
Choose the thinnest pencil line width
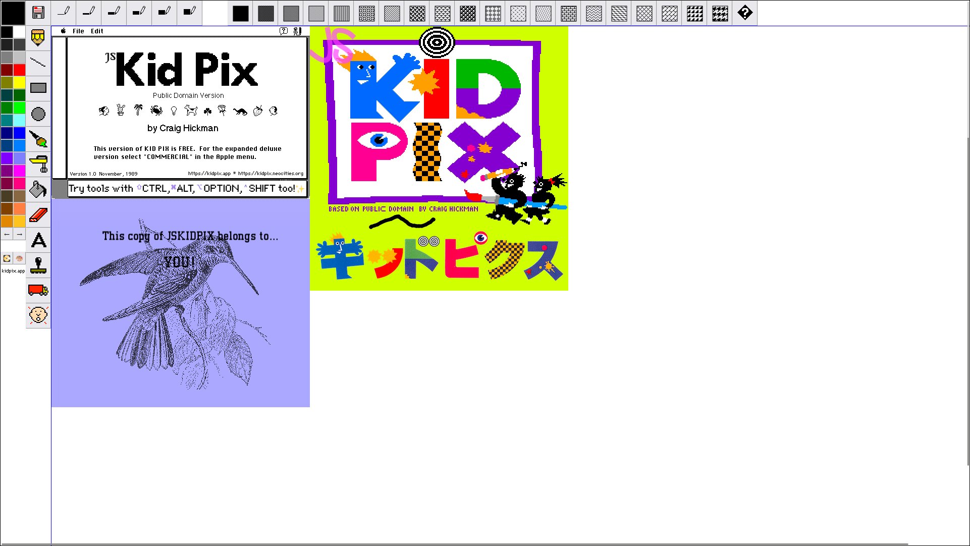pyautogui.click(x=64, y=13)
